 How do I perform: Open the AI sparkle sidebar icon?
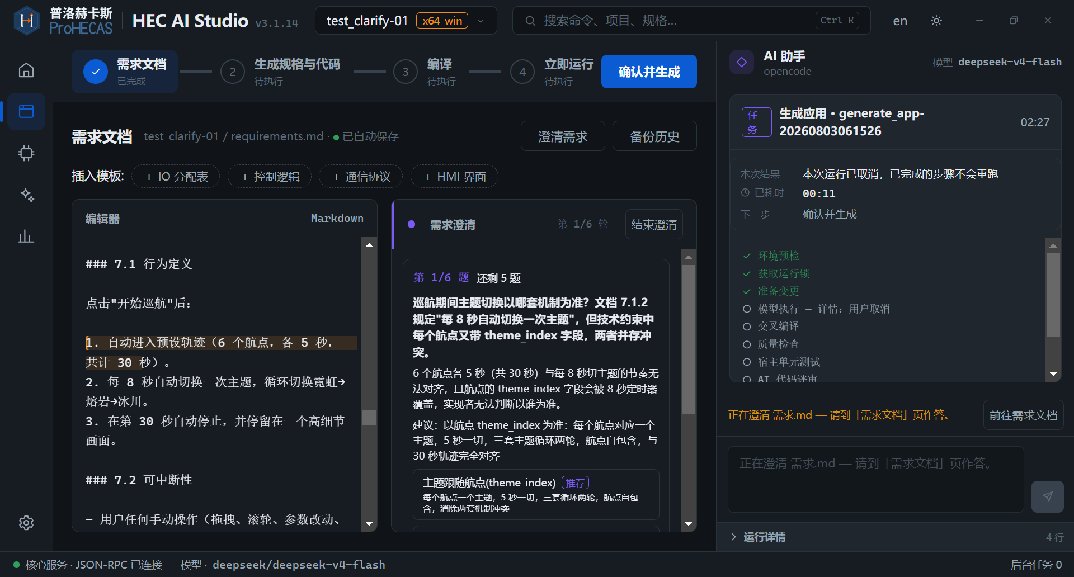26,195
